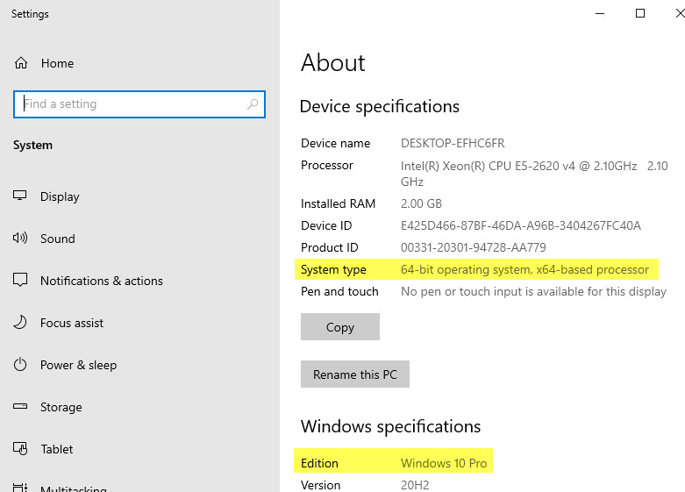Click the About page title

(x=333, y=62)
